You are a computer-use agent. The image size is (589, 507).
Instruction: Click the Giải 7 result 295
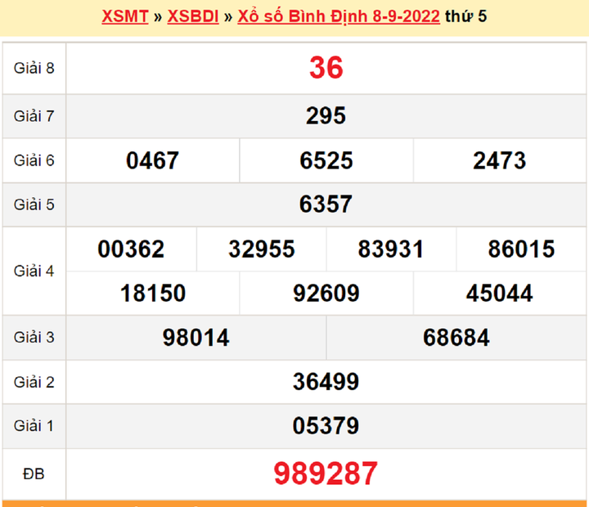326,116
